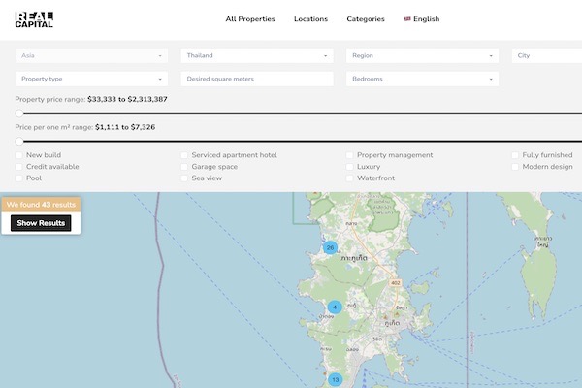Click the flag icon next to English

406,18
